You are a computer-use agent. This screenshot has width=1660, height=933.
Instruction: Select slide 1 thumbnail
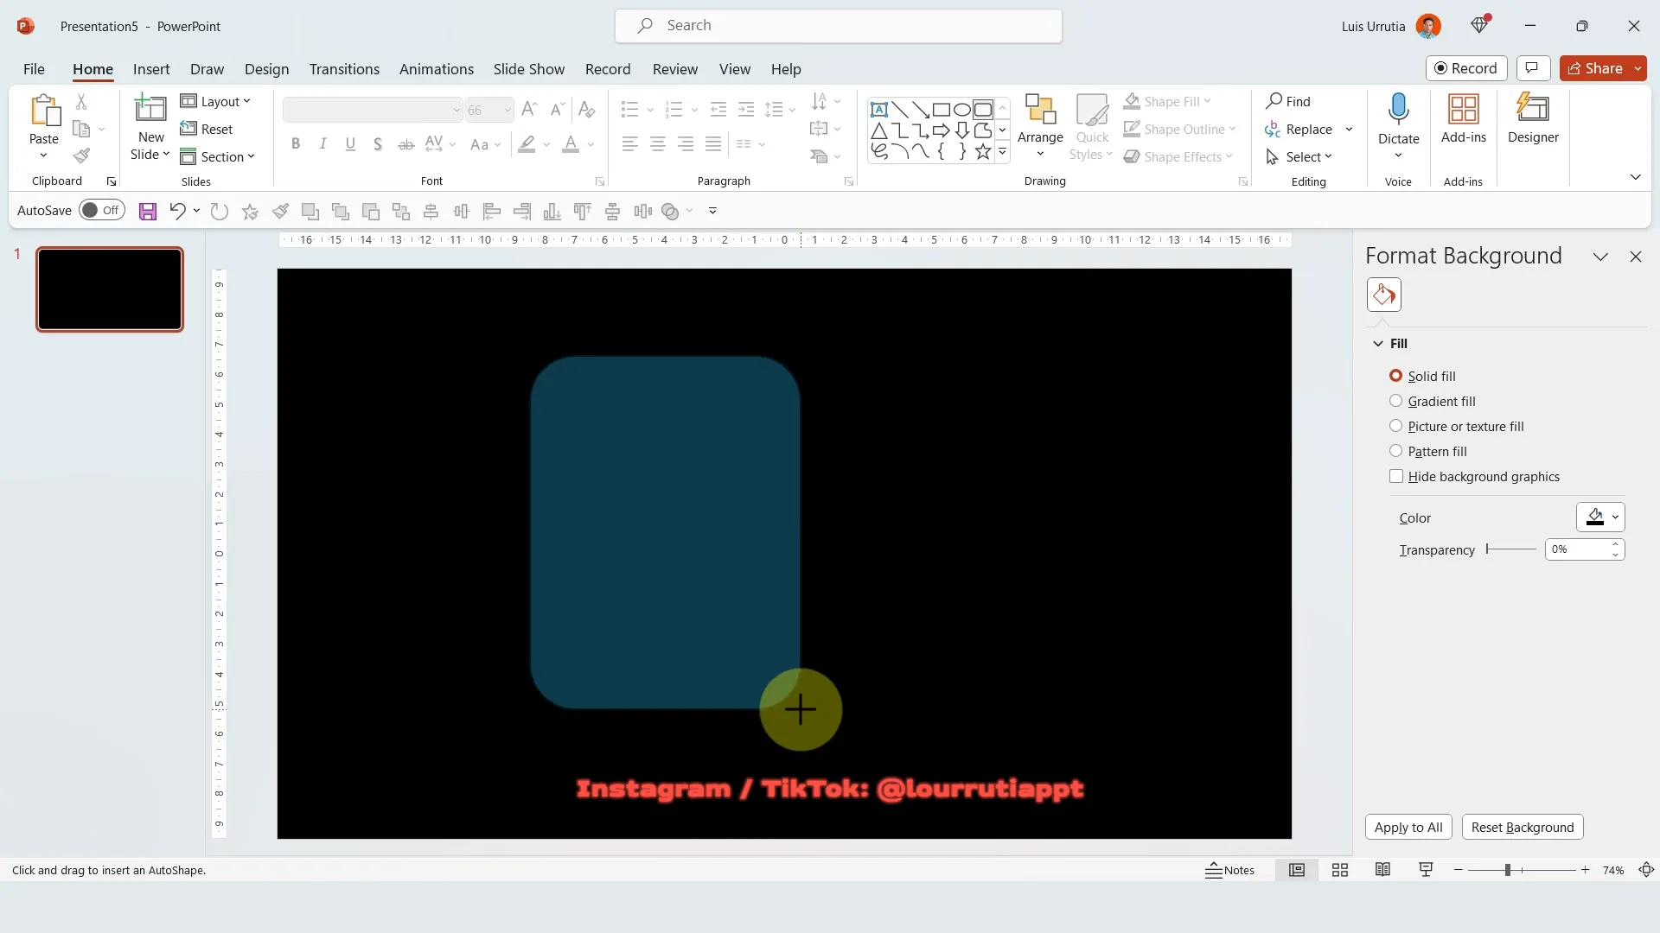point(109,289)
